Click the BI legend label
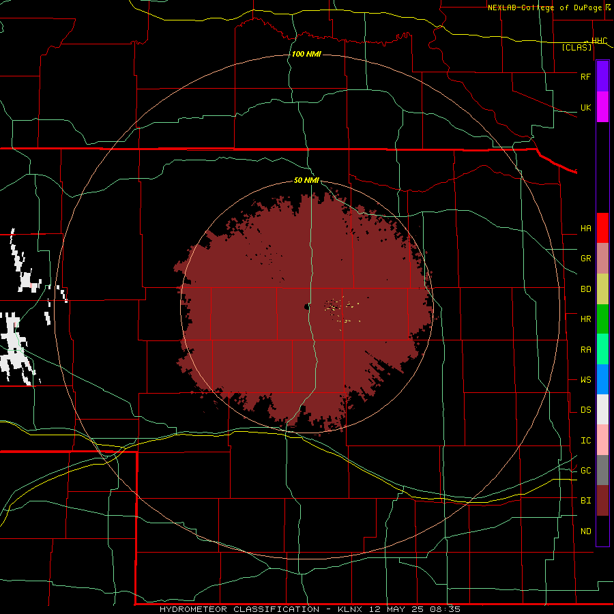The width and height of the screenshot is (614, 614). (x=585, y=501)
